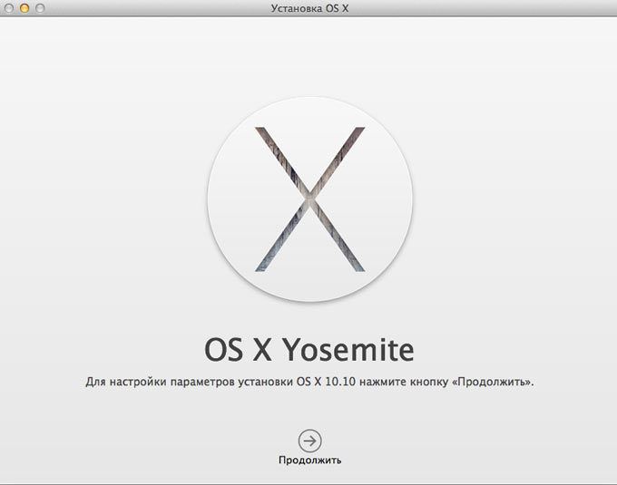
Task: Click the red close window button
Action: (9, 8)
